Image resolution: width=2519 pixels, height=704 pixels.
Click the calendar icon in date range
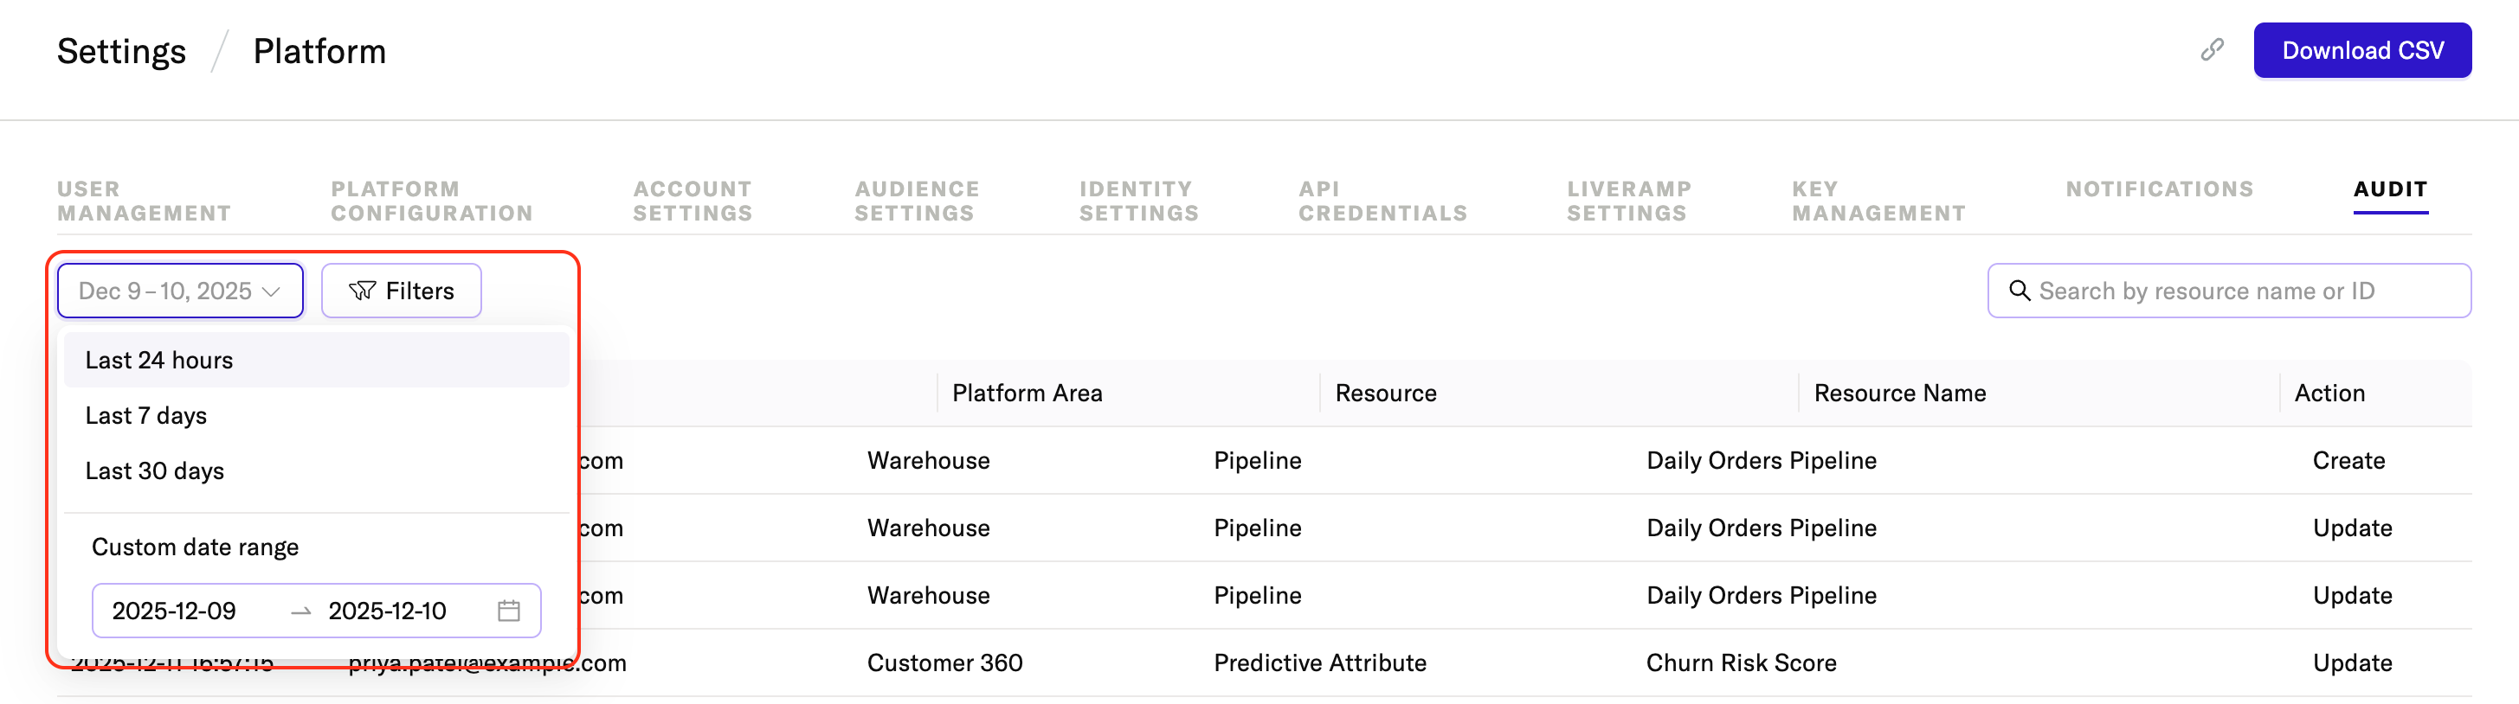point(508,611)
